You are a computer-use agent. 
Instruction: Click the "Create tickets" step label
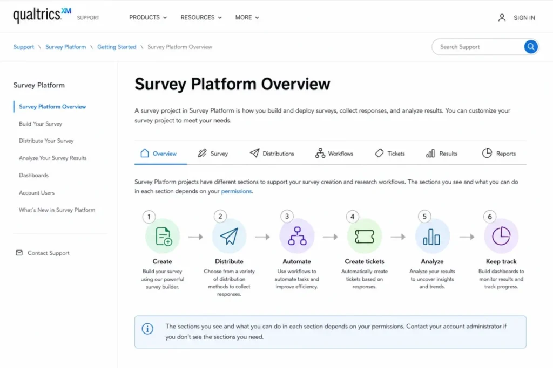tap(365, 261)
